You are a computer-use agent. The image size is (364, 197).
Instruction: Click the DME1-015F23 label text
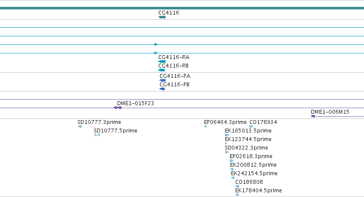(136, 103)
